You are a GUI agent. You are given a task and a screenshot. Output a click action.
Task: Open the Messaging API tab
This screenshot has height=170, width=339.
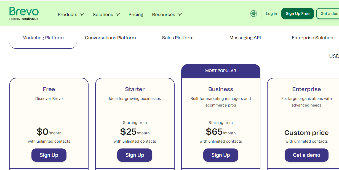(245, 38)
